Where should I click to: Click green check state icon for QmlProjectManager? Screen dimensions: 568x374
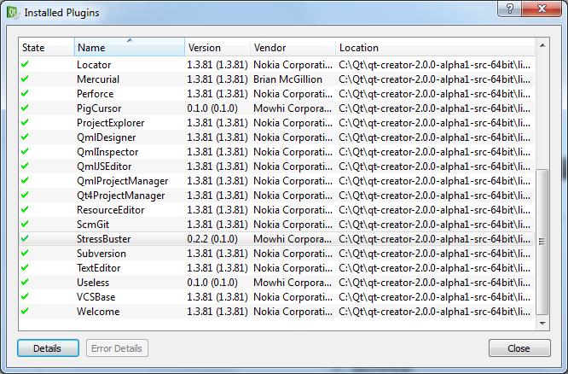[x=25, y=181]
